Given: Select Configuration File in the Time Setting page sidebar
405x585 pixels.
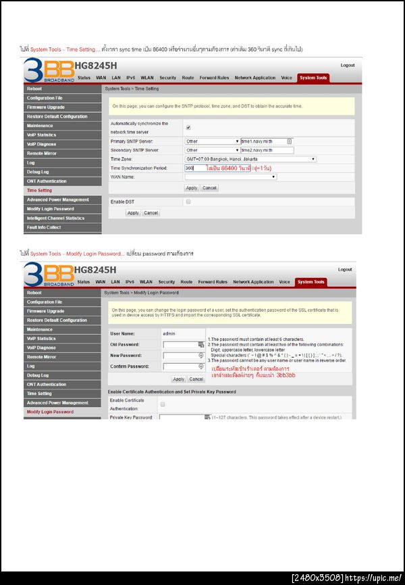Looking at the screenshot, I should pyautogui.click(x=63, y=98).
